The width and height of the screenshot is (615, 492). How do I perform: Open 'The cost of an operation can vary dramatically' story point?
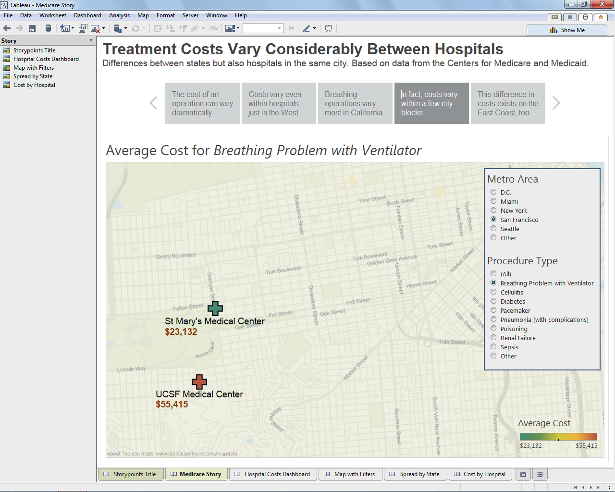(x=202, y=103)
